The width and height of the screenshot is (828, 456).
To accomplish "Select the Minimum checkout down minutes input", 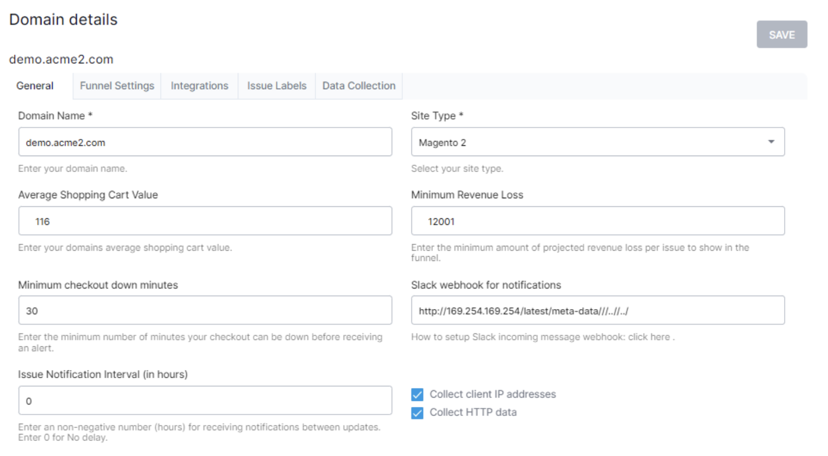I will (205, 311).
